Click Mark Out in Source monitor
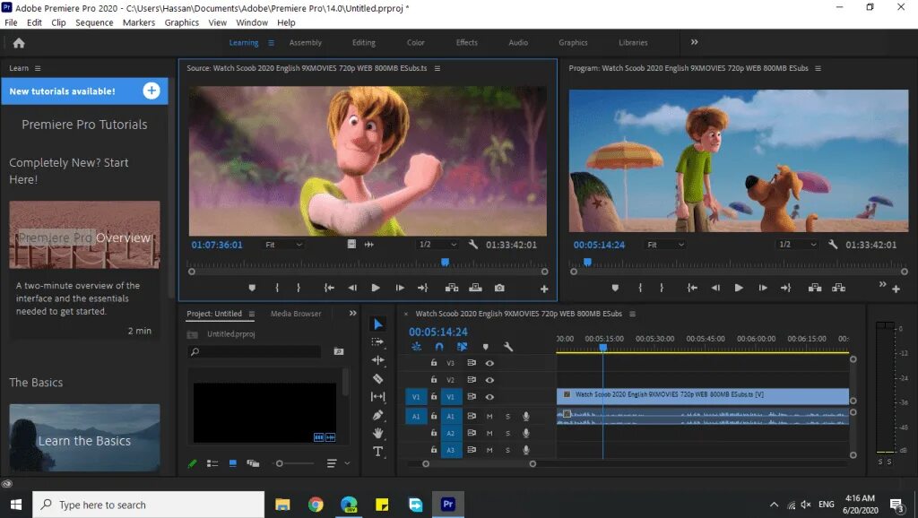This screenshot has width=918, height=518. [299, 288]
